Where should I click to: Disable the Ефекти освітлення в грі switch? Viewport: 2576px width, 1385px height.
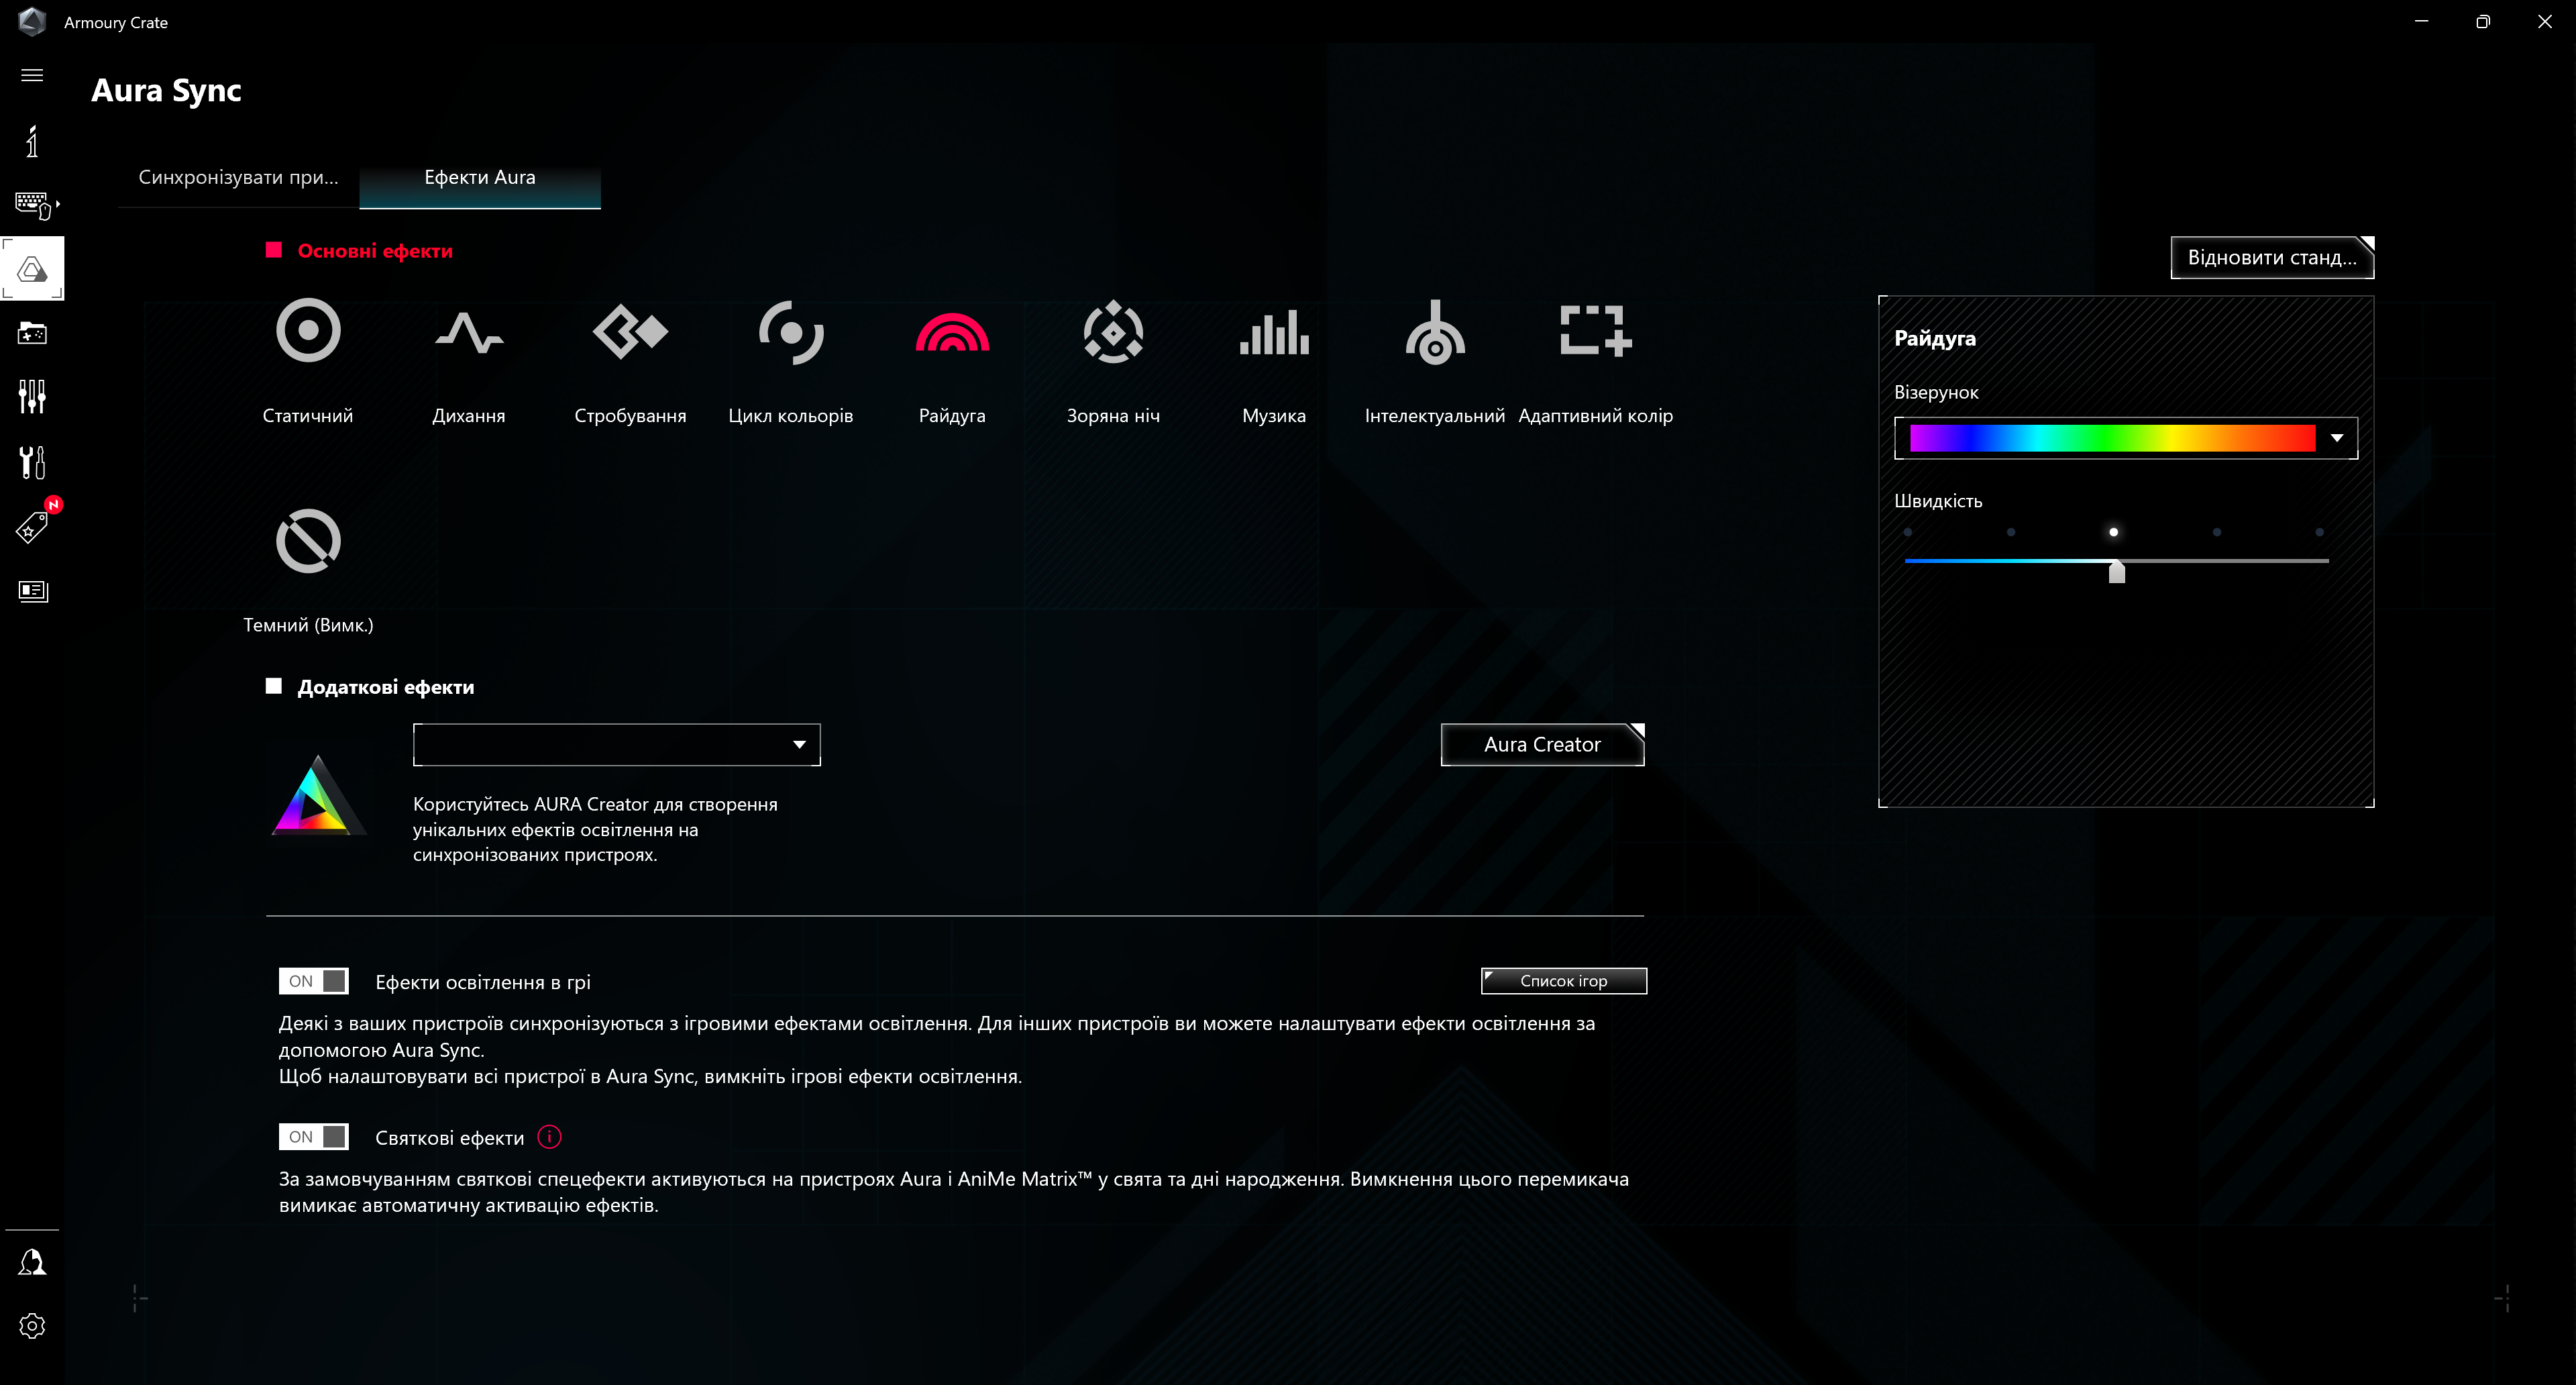click(x=313, y=981)
